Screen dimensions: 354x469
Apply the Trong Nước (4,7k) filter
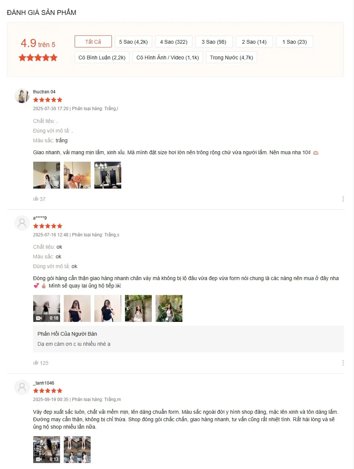pos(231,57)
